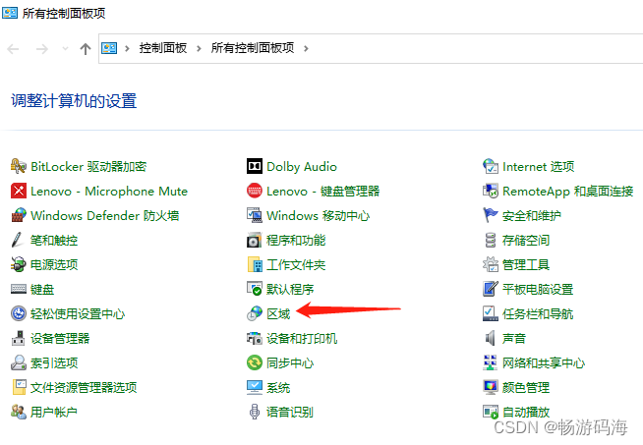The width and height of the screenshot is (643, 445).
Task: Open the 用户帐户 link
Action: pos(54,412)
